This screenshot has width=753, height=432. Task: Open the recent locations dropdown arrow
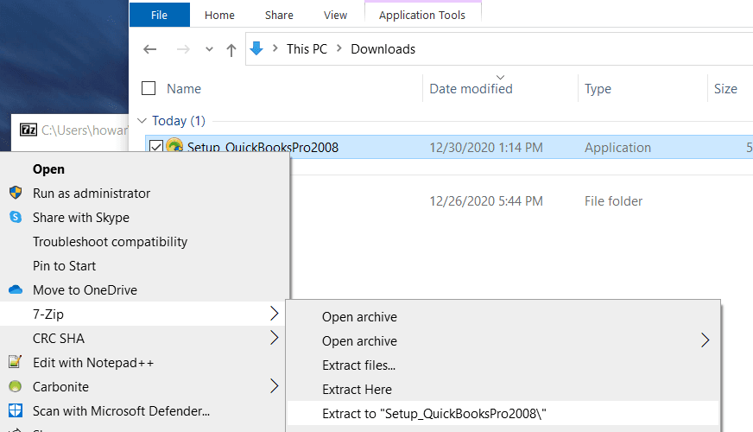pos(209,49)
